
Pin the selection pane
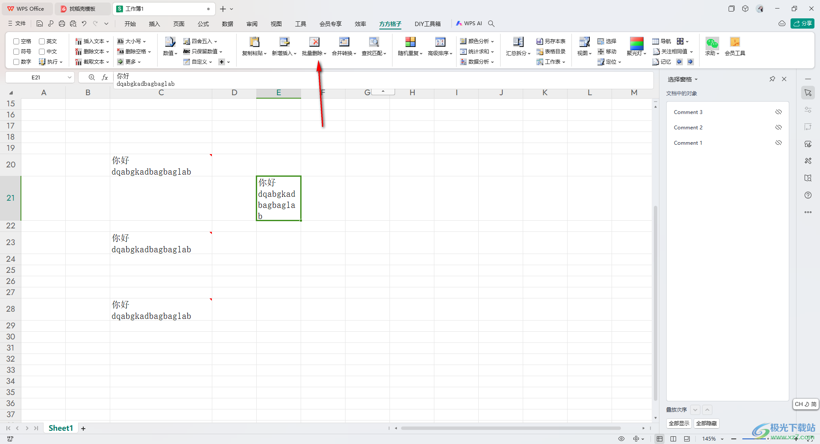772,79
